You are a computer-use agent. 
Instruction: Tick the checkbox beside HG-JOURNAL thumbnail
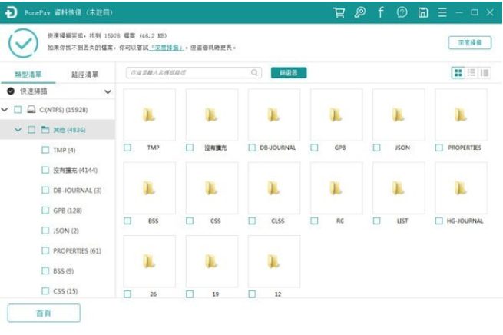coord(438,221)
